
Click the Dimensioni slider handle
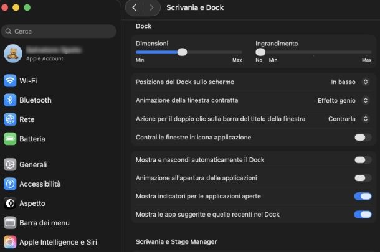click(182, 52)
